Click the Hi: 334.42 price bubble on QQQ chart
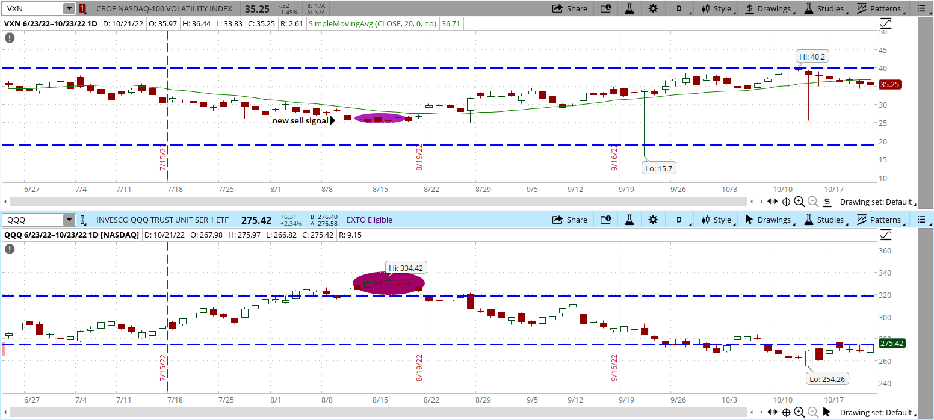 tap(407, 268)
